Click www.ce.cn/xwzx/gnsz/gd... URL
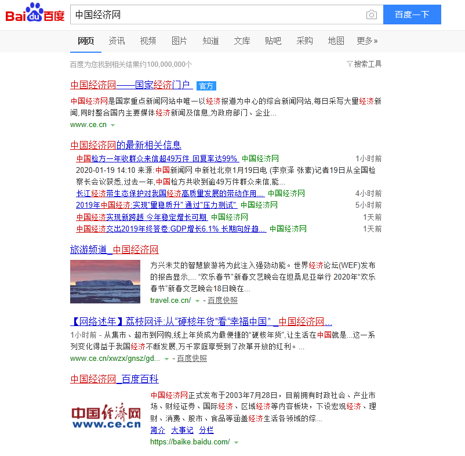Image resolution: width=465 pixels, height=456 pixels. [x=115, y=359]
